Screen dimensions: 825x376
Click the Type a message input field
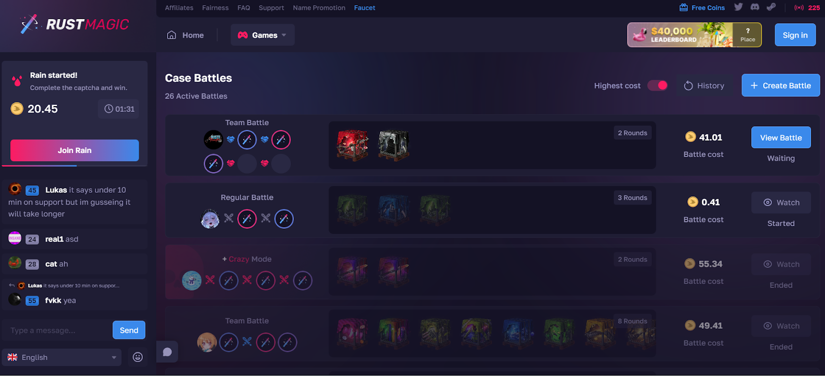coord(58,330)
